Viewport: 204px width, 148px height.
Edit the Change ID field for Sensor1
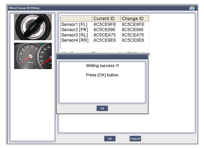(133, 24)
